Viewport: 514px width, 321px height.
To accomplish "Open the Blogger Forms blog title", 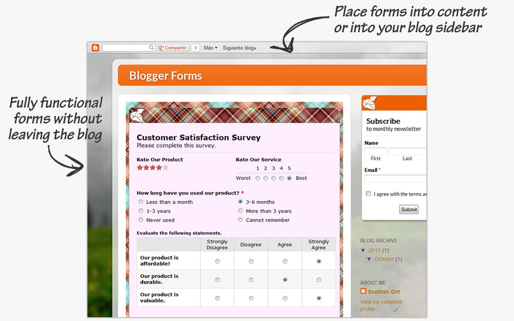I will 166,76.
